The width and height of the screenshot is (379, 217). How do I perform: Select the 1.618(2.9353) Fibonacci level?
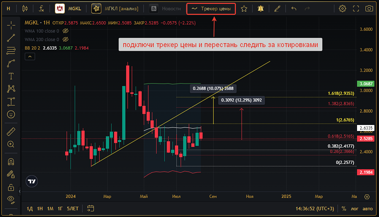click(x=341, y=94)
